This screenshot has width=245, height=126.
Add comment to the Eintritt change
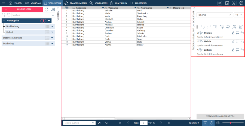[x=238, y=50]
